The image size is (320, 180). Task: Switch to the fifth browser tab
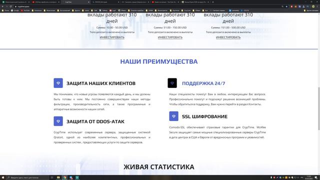tap(135, 2)
